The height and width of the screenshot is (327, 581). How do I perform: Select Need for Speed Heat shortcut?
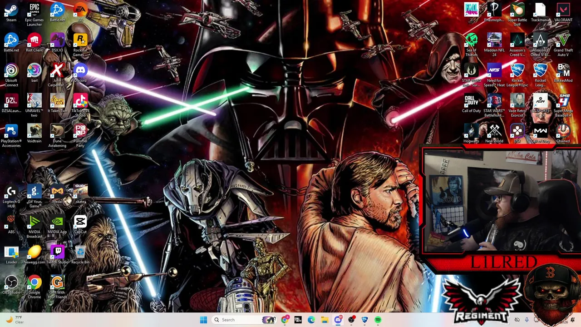coord(494,75)
